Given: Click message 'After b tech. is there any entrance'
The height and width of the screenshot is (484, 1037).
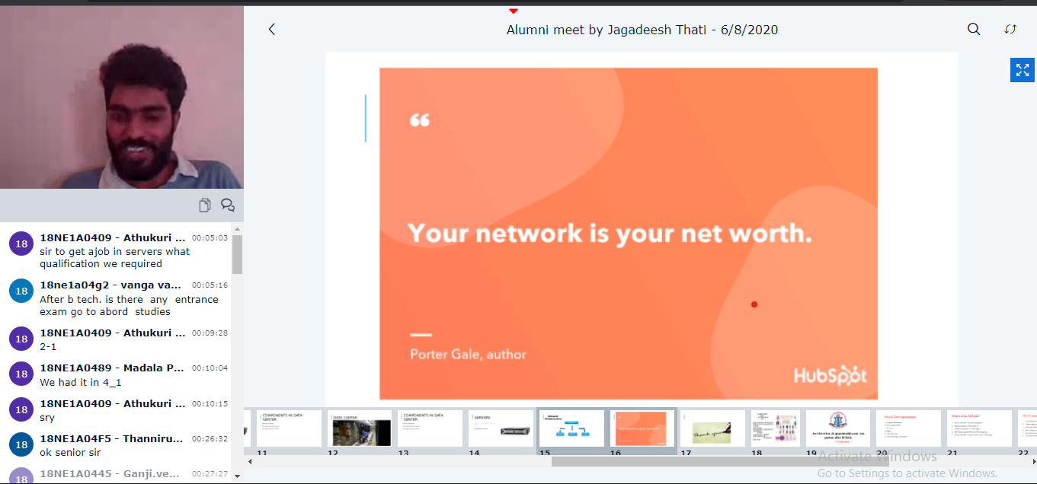Looking at the screenshot, I should pos(129,305).
